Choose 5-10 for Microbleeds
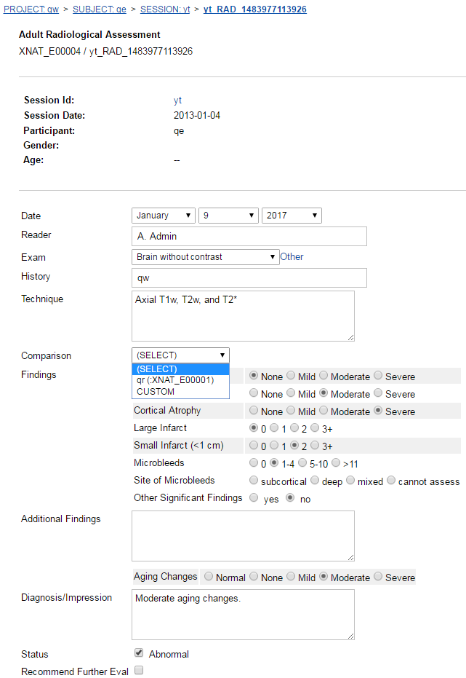The width and height of the screenshot is (466, 678). [302, 463]
